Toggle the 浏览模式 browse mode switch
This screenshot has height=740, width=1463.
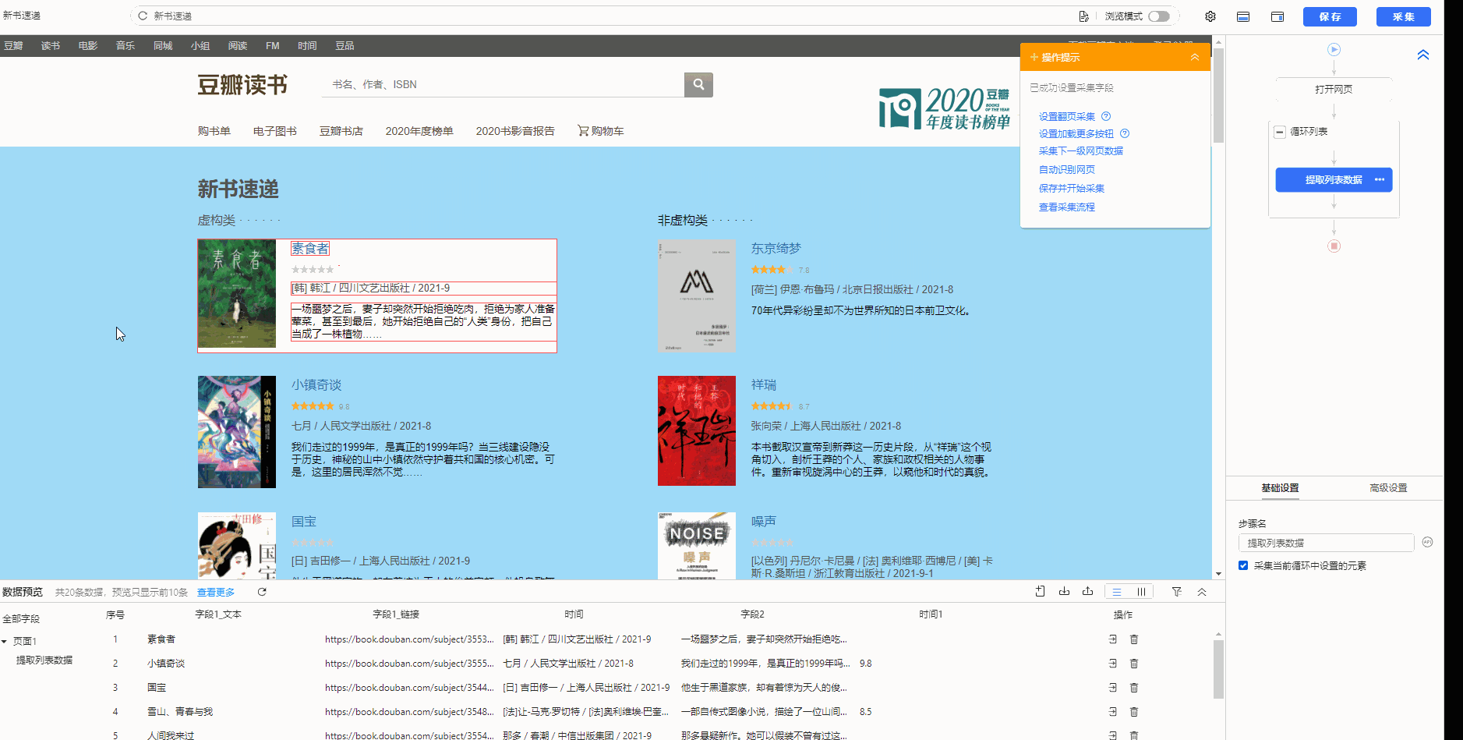click(x=1159, y=16)
